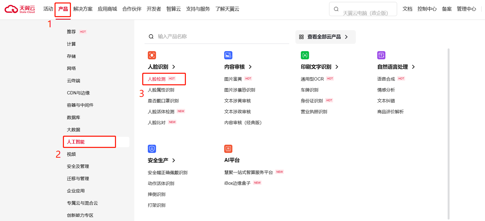Open the 人脸属性识别 product link
This screenshot has width=485, height=221.
[x=161, y=90]
